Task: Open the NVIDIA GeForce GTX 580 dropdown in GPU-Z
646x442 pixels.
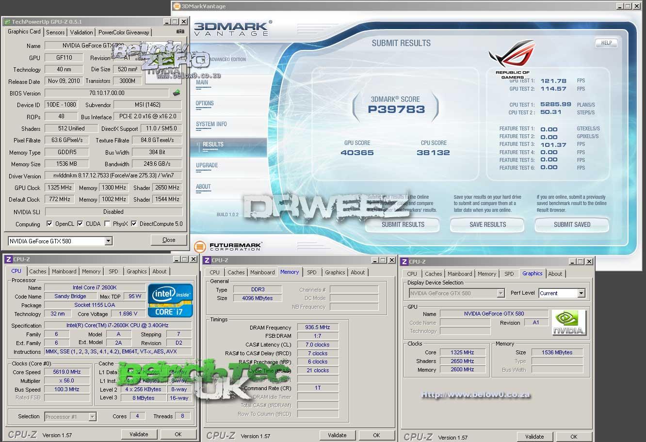Action: click(x=108, y=241)
